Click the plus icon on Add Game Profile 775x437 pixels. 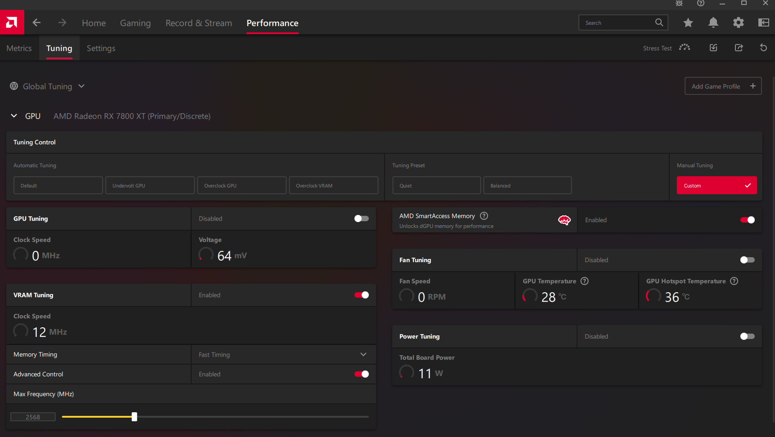(x=753, y=86)
